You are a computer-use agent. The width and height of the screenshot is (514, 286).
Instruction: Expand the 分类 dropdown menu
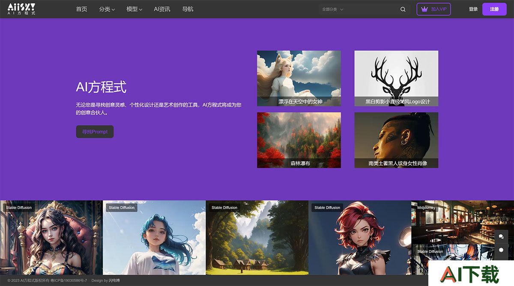[x=107, y=9]
